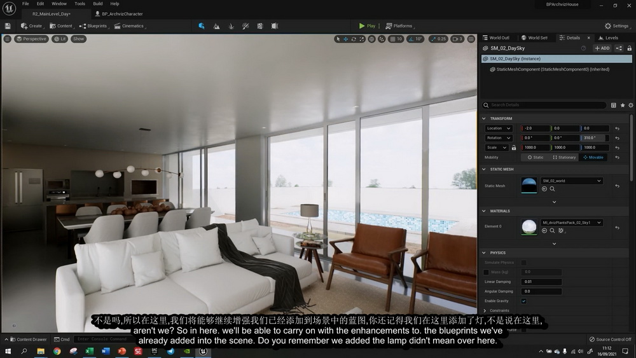Switch to Brush Editing mode icon
This screenshot has width=636, height=358.
275,26
